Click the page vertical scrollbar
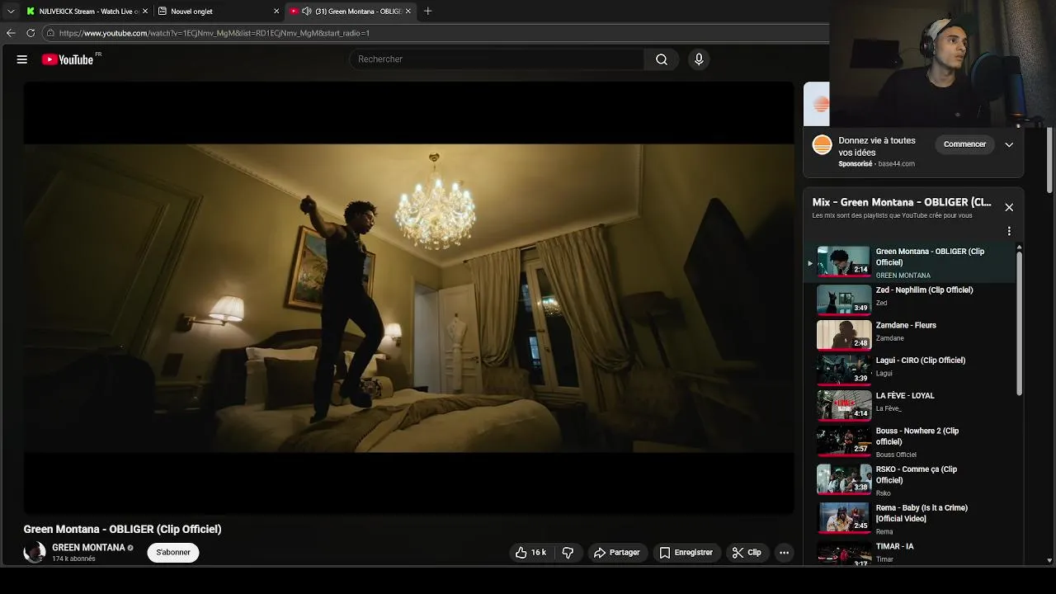The image size is (1056, 594). tap(1049, 161)
